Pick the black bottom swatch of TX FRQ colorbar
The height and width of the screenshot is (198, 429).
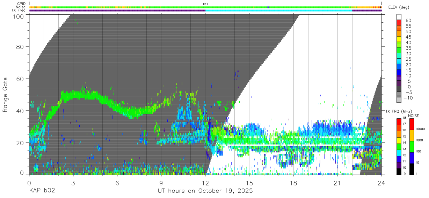pyautogui.click(x=399, y=171)
